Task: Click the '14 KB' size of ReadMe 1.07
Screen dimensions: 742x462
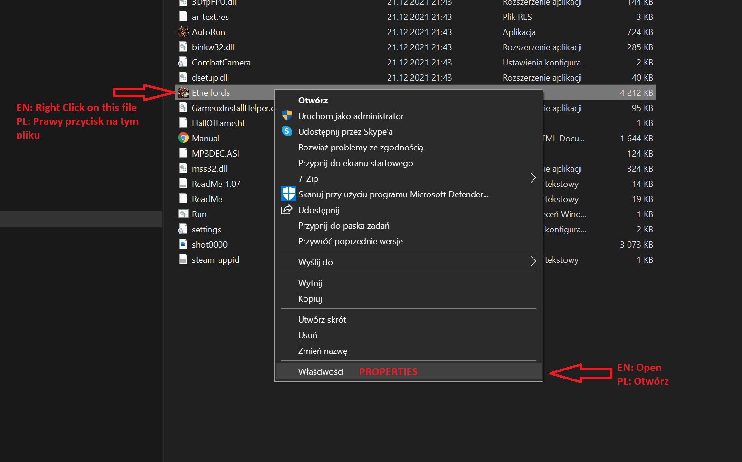Action: click(642, 184)
